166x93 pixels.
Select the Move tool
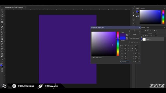2,10
